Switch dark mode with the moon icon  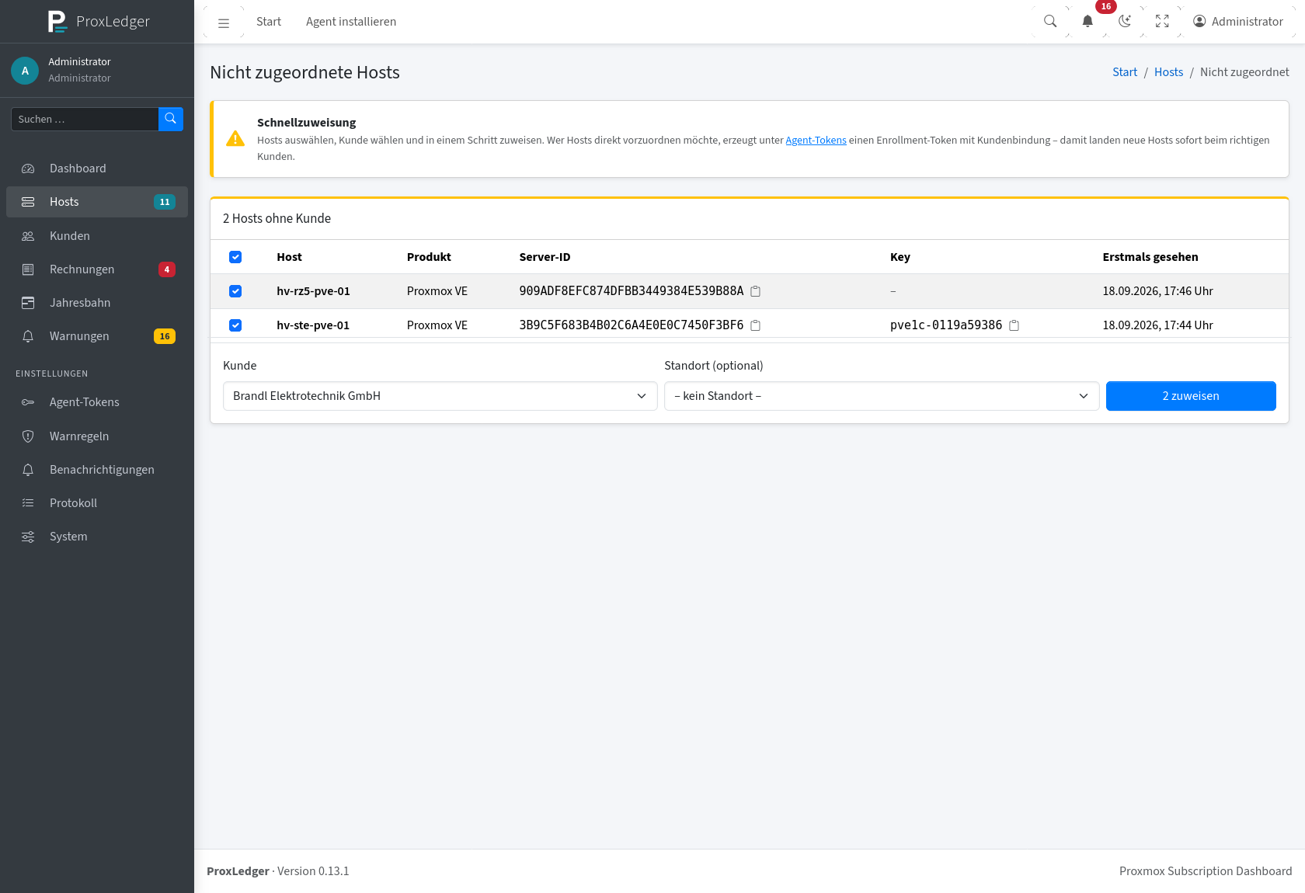[x=1125, y=22]
